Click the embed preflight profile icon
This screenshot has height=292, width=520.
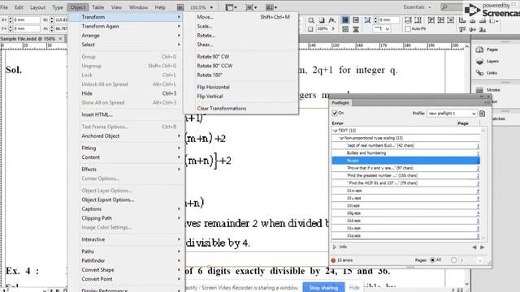pos(482,114)
